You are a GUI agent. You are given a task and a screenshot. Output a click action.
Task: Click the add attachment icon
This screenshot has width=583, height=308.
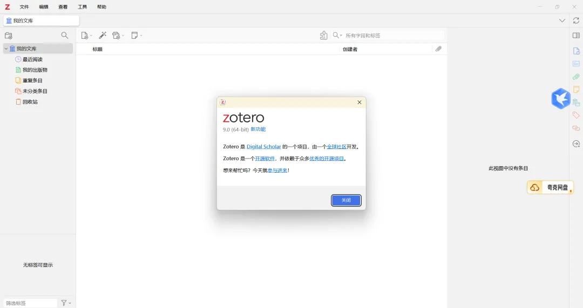tap(116, 35)
